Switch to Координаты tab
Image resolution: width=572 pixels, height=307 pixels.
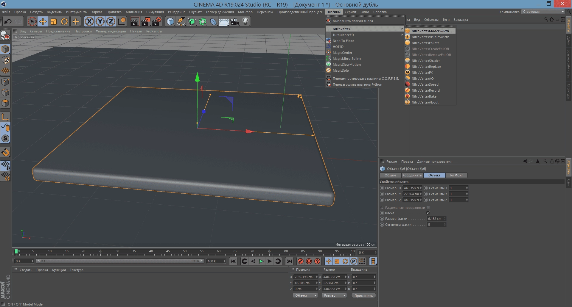pos(412,175)
